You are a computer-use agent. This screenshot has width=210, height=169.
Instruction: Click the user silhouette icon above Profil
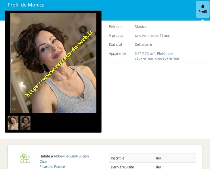[203, 6]
